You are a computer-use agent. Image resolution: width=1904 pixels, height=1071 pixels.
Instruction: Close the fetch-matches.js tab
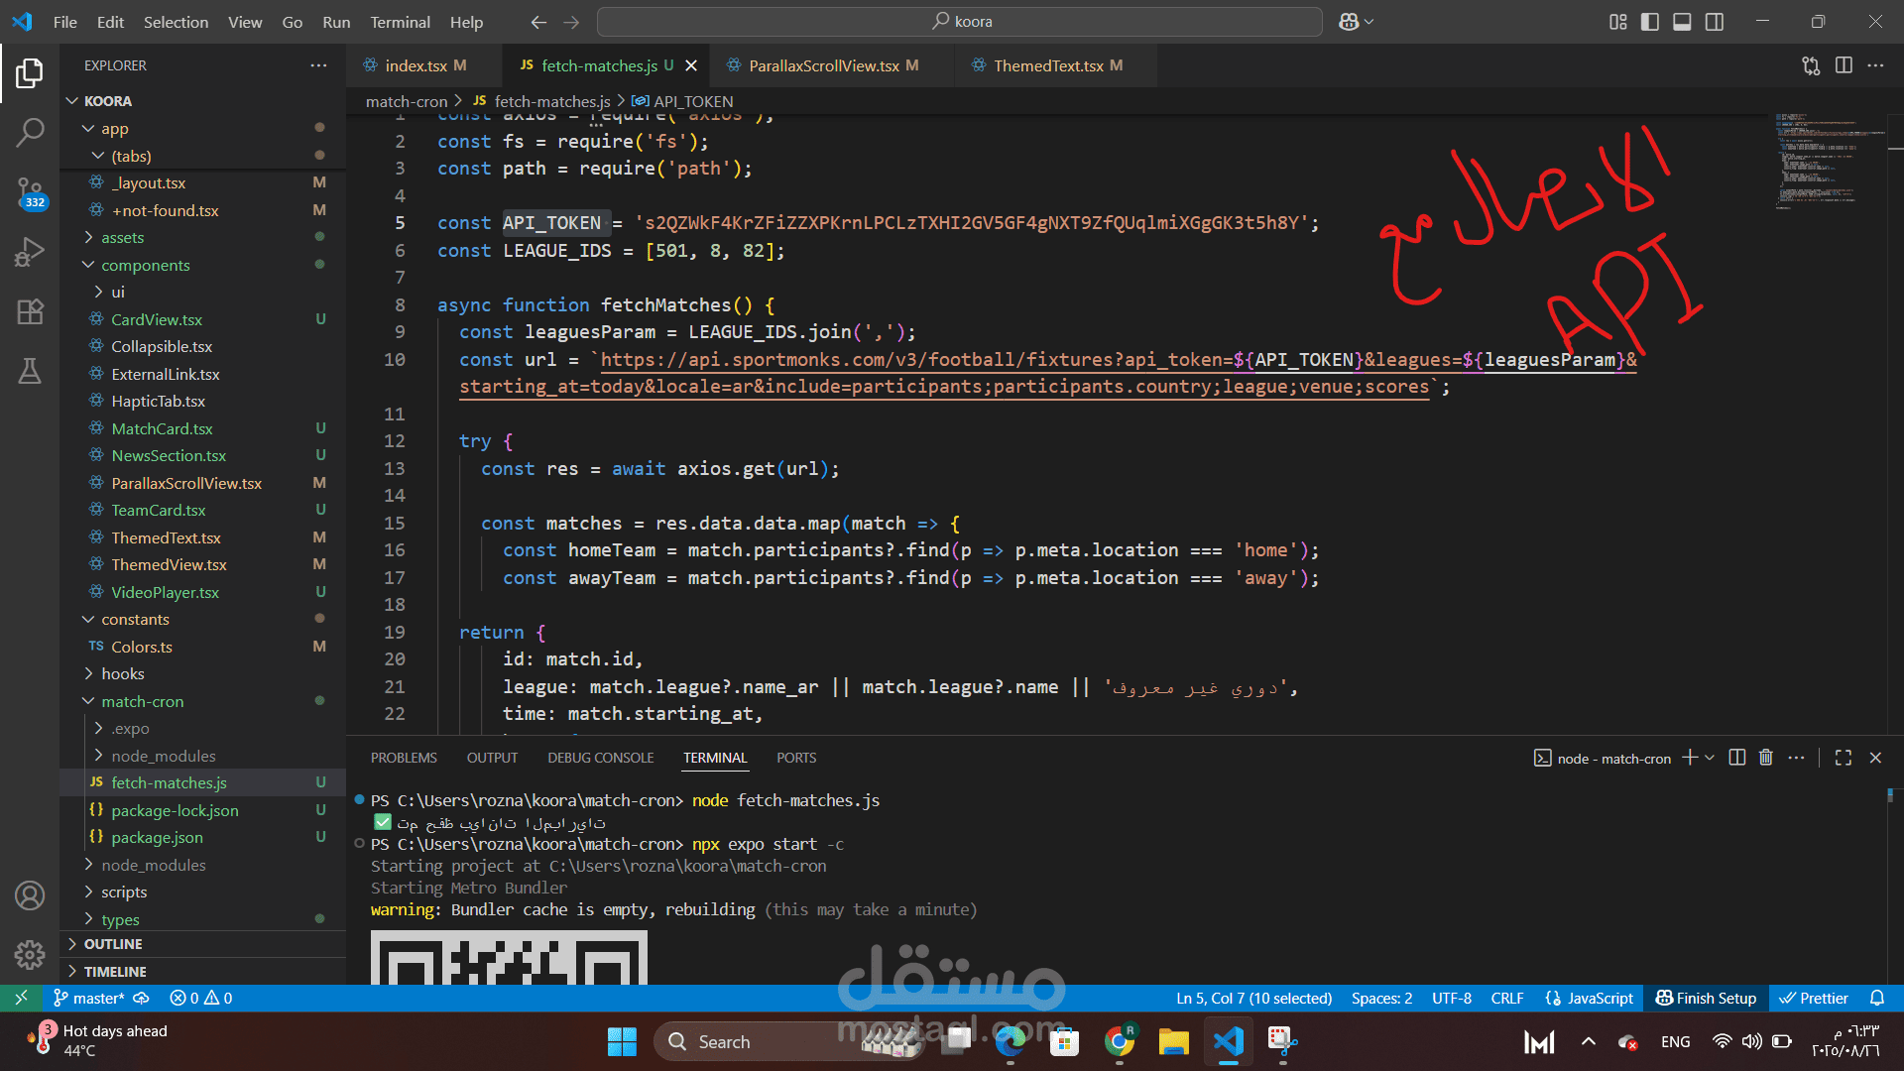tap(691, 65)
